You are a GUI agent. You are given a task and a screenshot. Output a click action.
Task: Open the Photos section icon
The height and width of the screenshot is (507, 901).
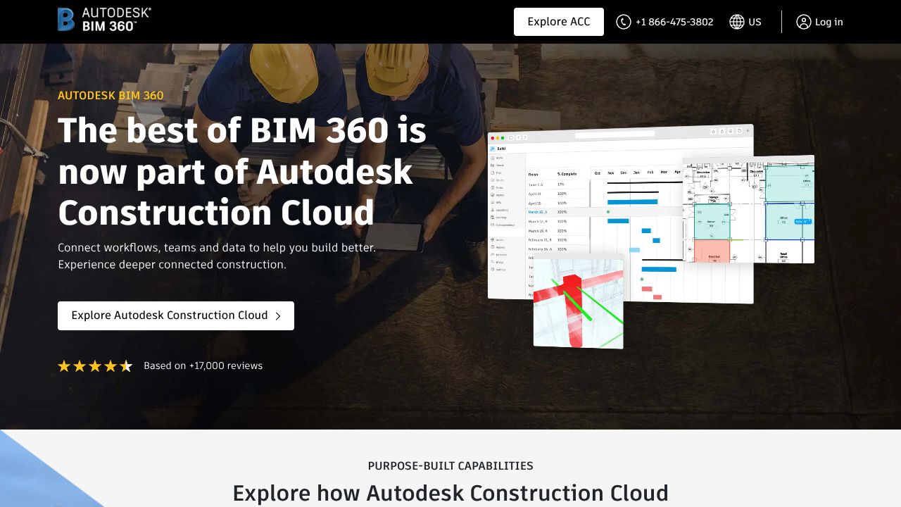click(500, 194)
